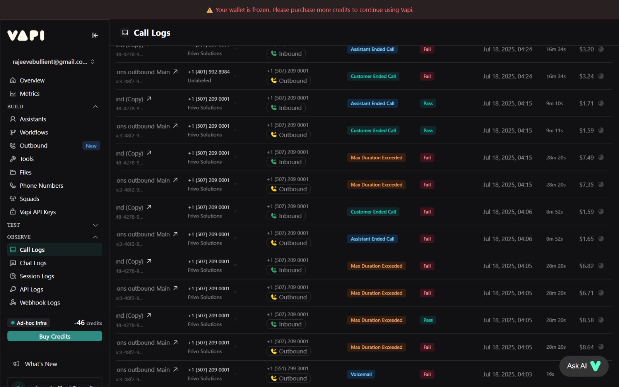
Task: Open the external link arrow on the 04:24 outbound Main row
Action: click(x=175, y=72)
